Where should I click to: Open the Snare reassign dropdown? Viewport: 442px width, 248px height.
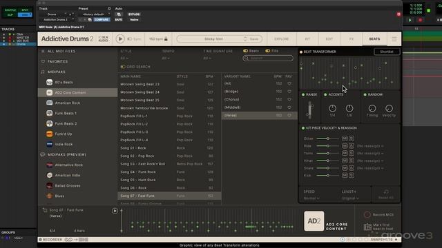pyautogui.click(x=370, y=168)
